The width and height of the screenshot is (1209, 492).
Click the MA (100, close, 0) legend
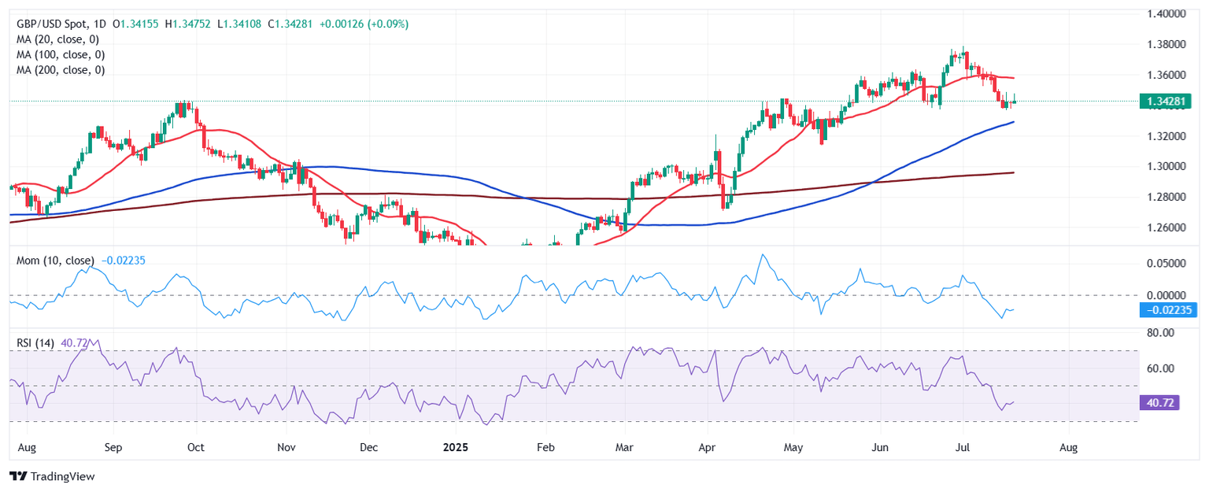[x=61, y=55]
